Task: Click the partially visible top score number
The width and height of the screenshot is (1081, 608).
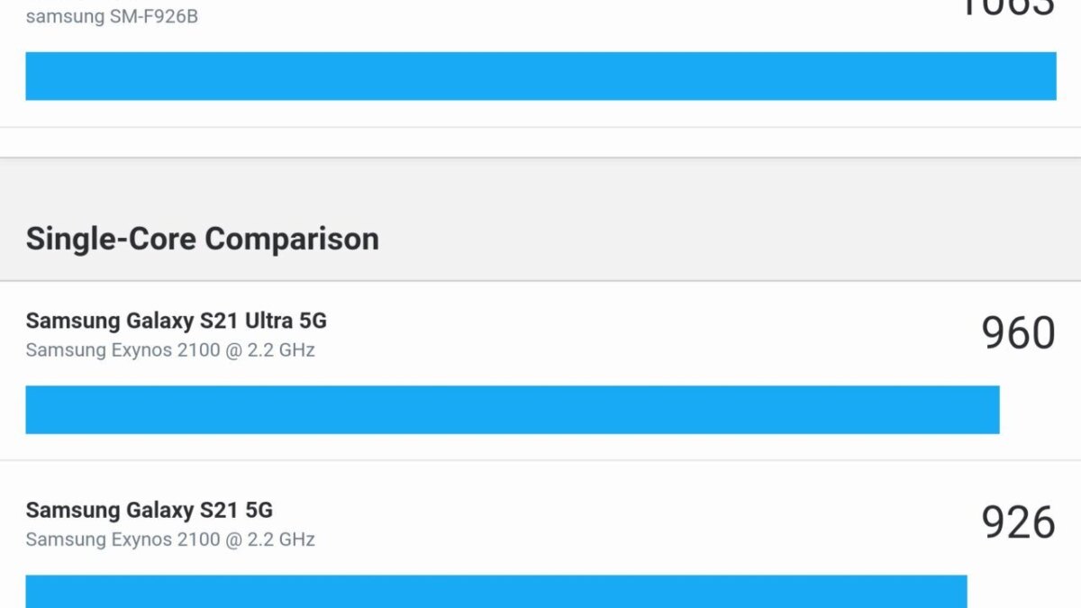Action: [1007, 7]
